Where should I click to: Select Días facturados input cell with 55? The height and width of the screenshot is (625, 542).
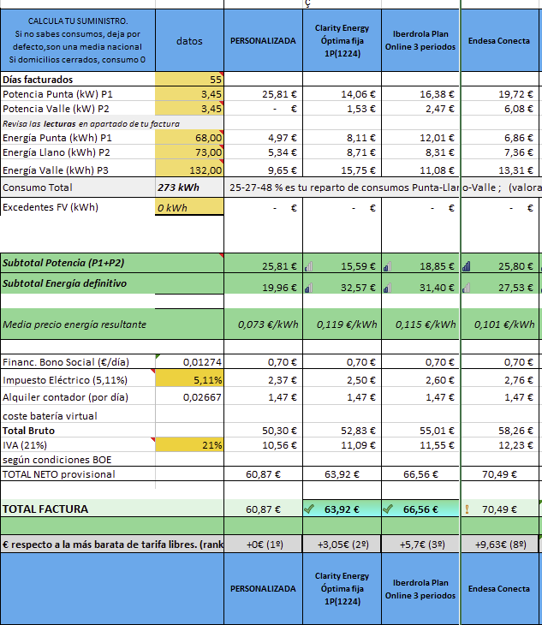pos(189,80)
